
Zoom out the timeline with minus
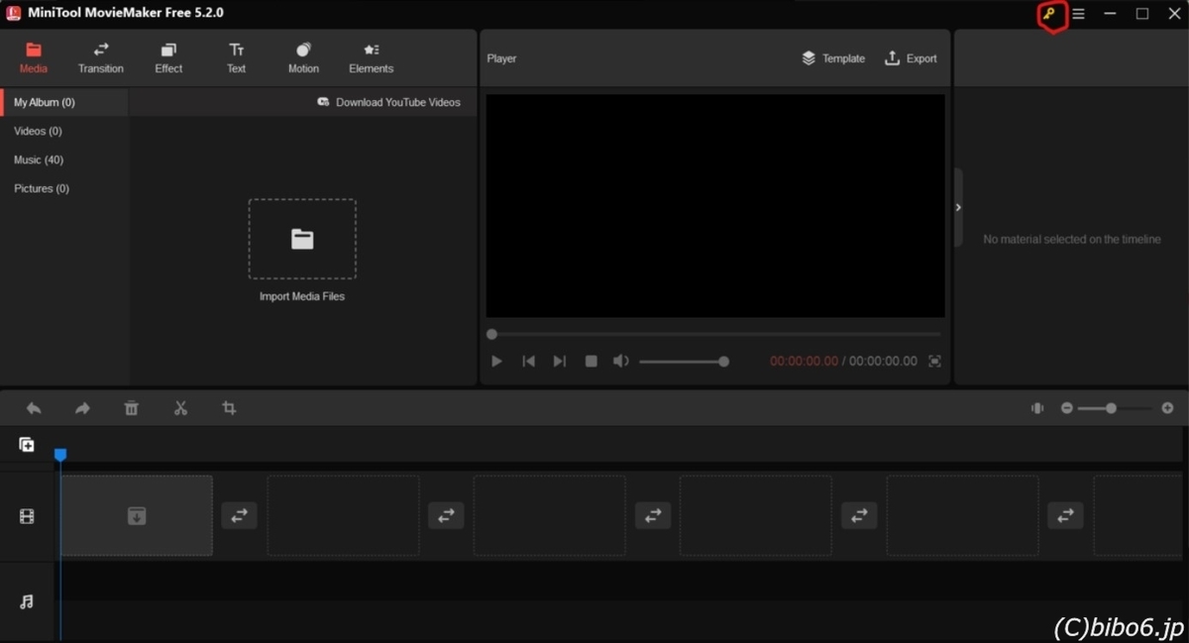click(x=1067, y=408)
